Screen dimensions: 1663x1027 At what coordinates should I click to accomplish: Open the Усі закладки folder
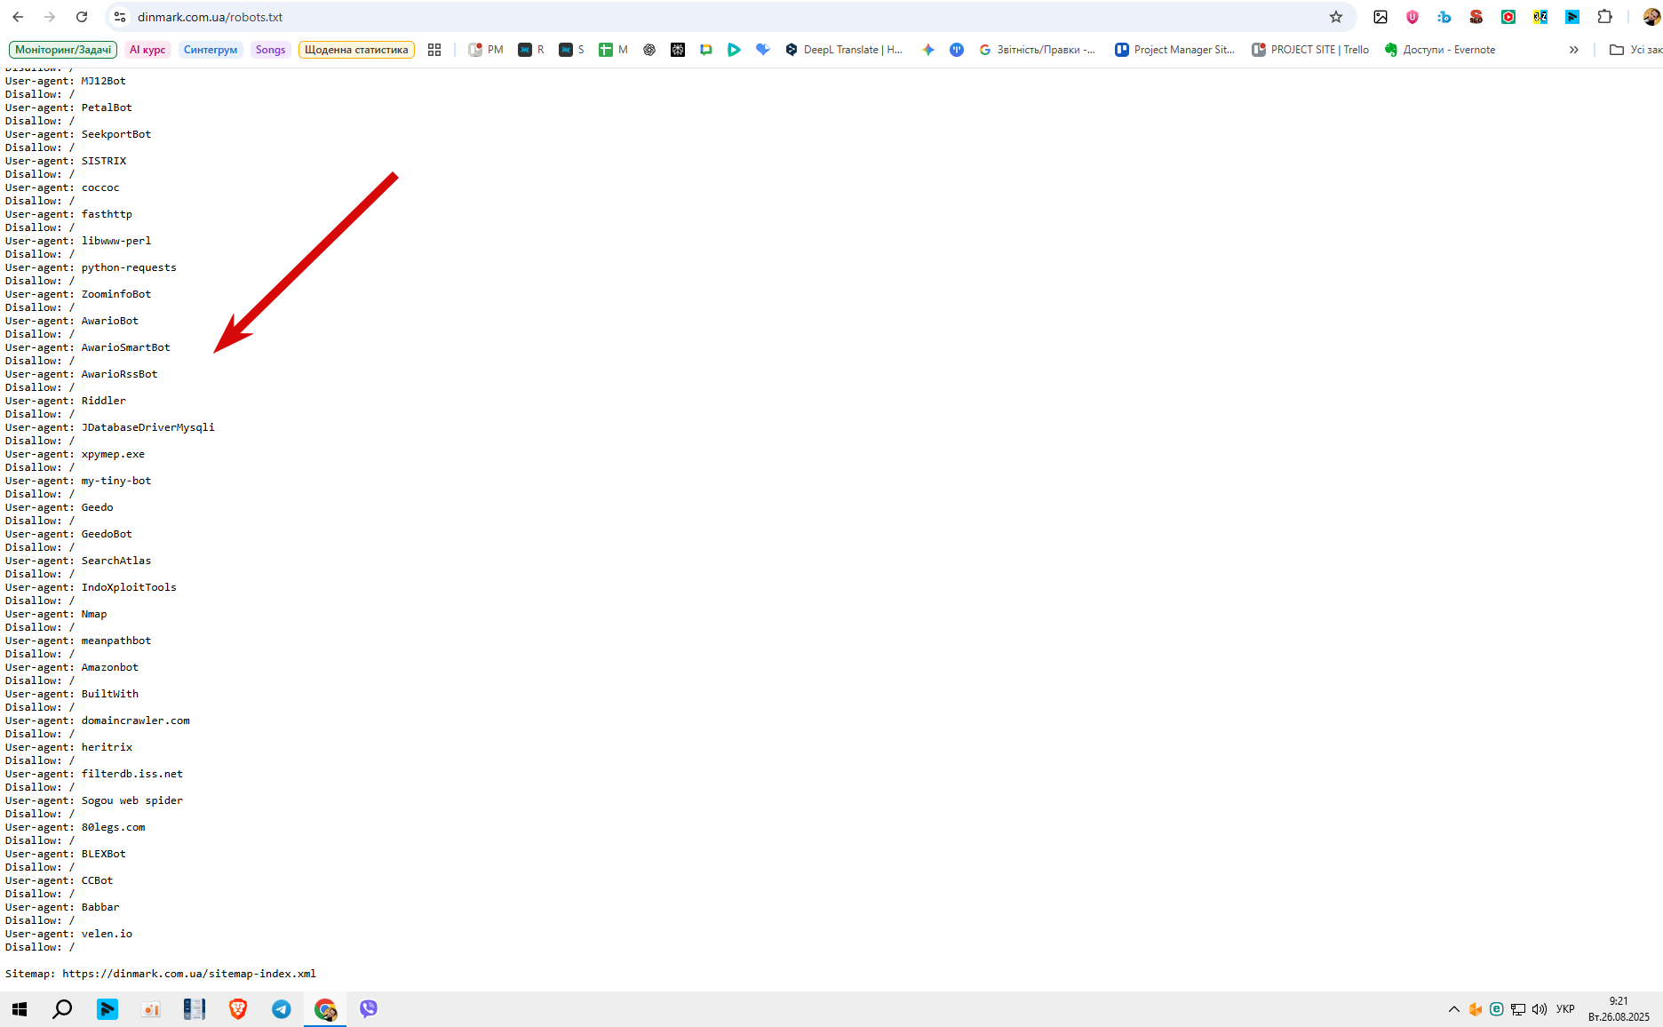coord(1636,50)
